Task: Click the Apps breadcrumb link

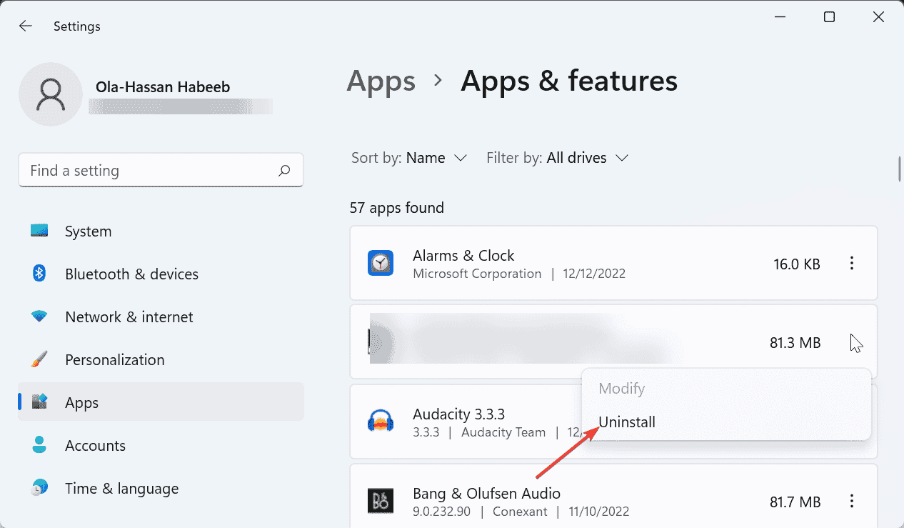Action: click(x=381, y=81)
